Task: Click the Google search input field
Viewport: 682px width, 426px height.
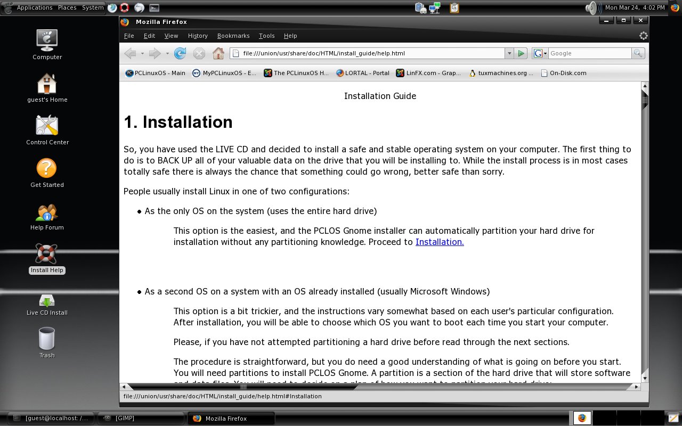Action: [x=589, y=53]
